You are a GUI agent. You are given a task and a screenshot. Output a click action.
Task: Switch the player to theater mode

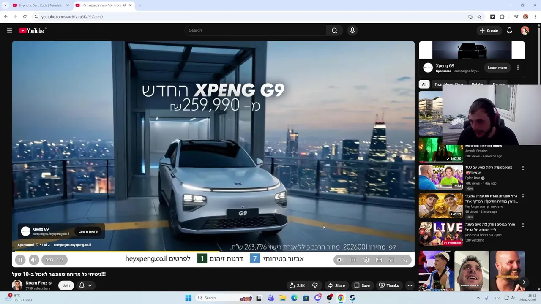[379, 260]
